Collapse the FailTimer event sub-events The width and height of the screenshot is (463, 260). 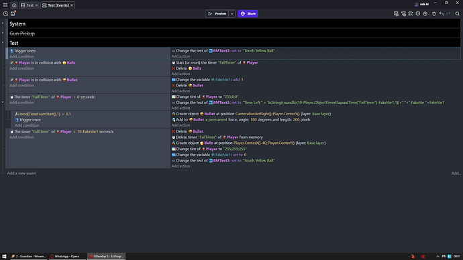pos(3,103)
